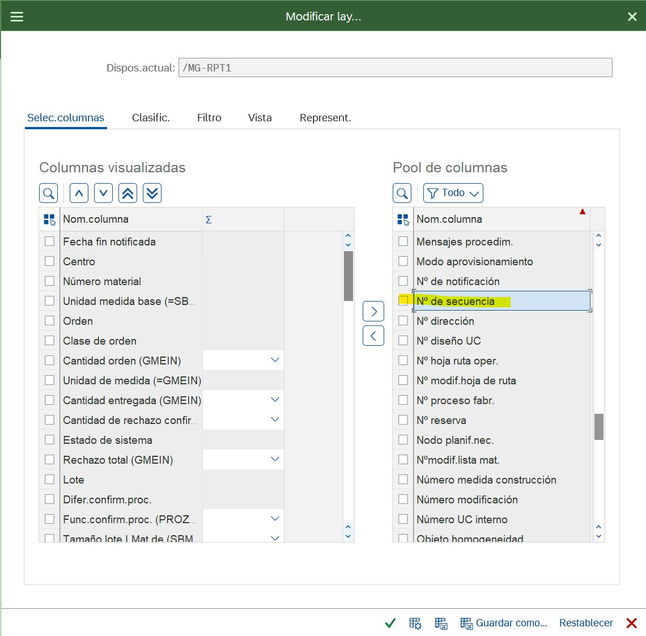Tick the Centro column checkbox
Image resolution: width=646 pixels, height=636 pixels.
click(x=50, y=261)
